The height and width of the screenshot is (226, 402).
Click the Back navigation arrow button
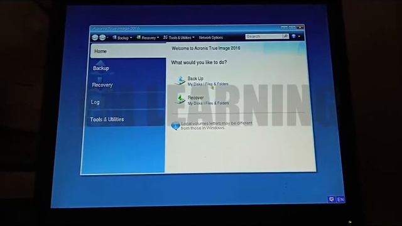coord(95,38)
